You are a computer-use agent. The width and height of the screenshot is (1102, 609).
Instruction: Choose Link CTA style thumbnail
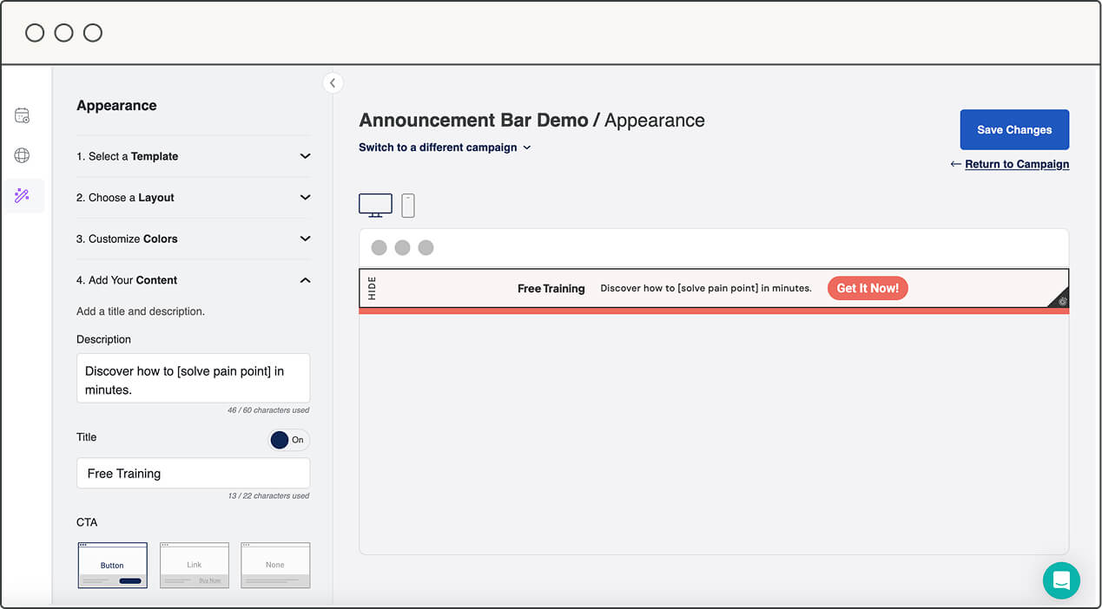195,566
